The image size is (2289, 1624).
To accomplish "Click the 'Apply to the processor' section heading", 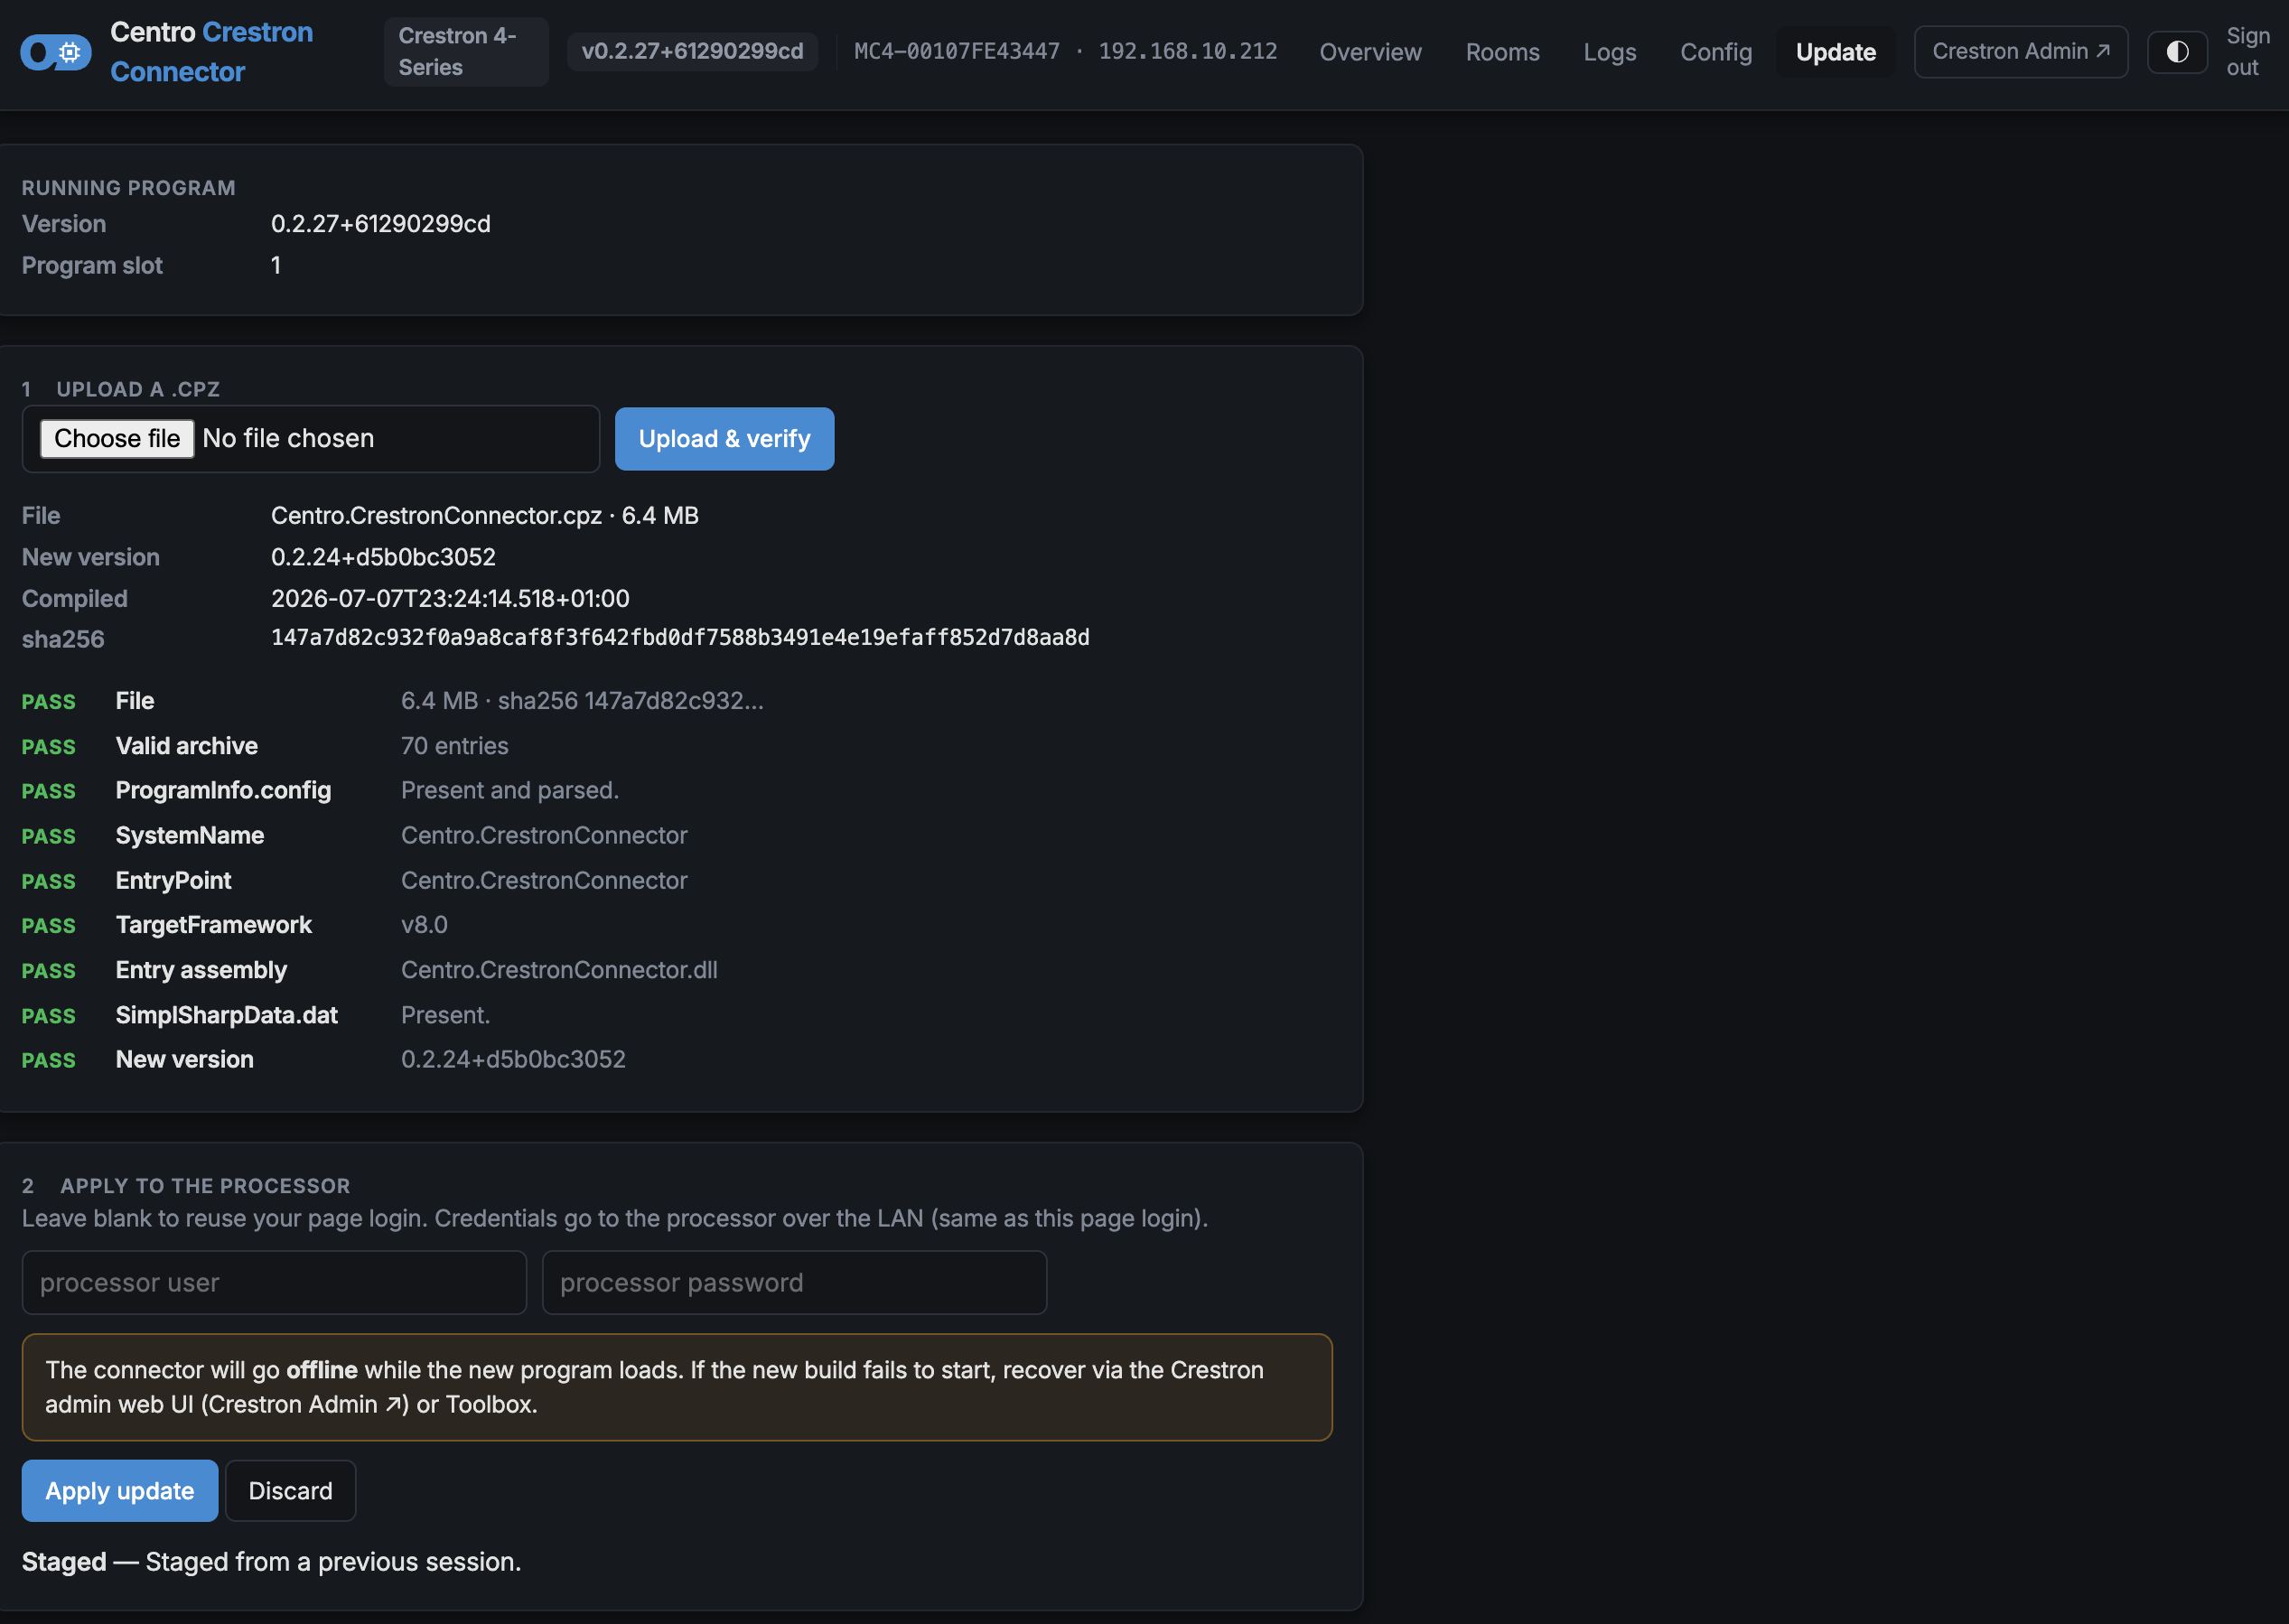I will [205, 1186].
